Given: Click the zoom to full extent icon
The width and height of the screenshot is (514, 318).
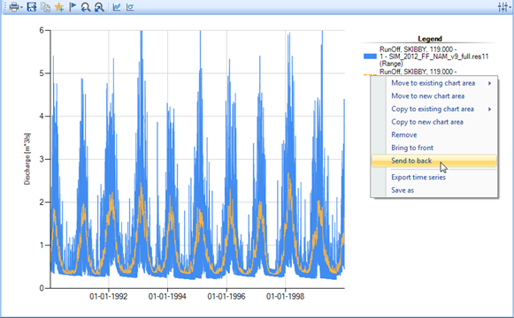Looking at the screenshot, I should 99,7.
